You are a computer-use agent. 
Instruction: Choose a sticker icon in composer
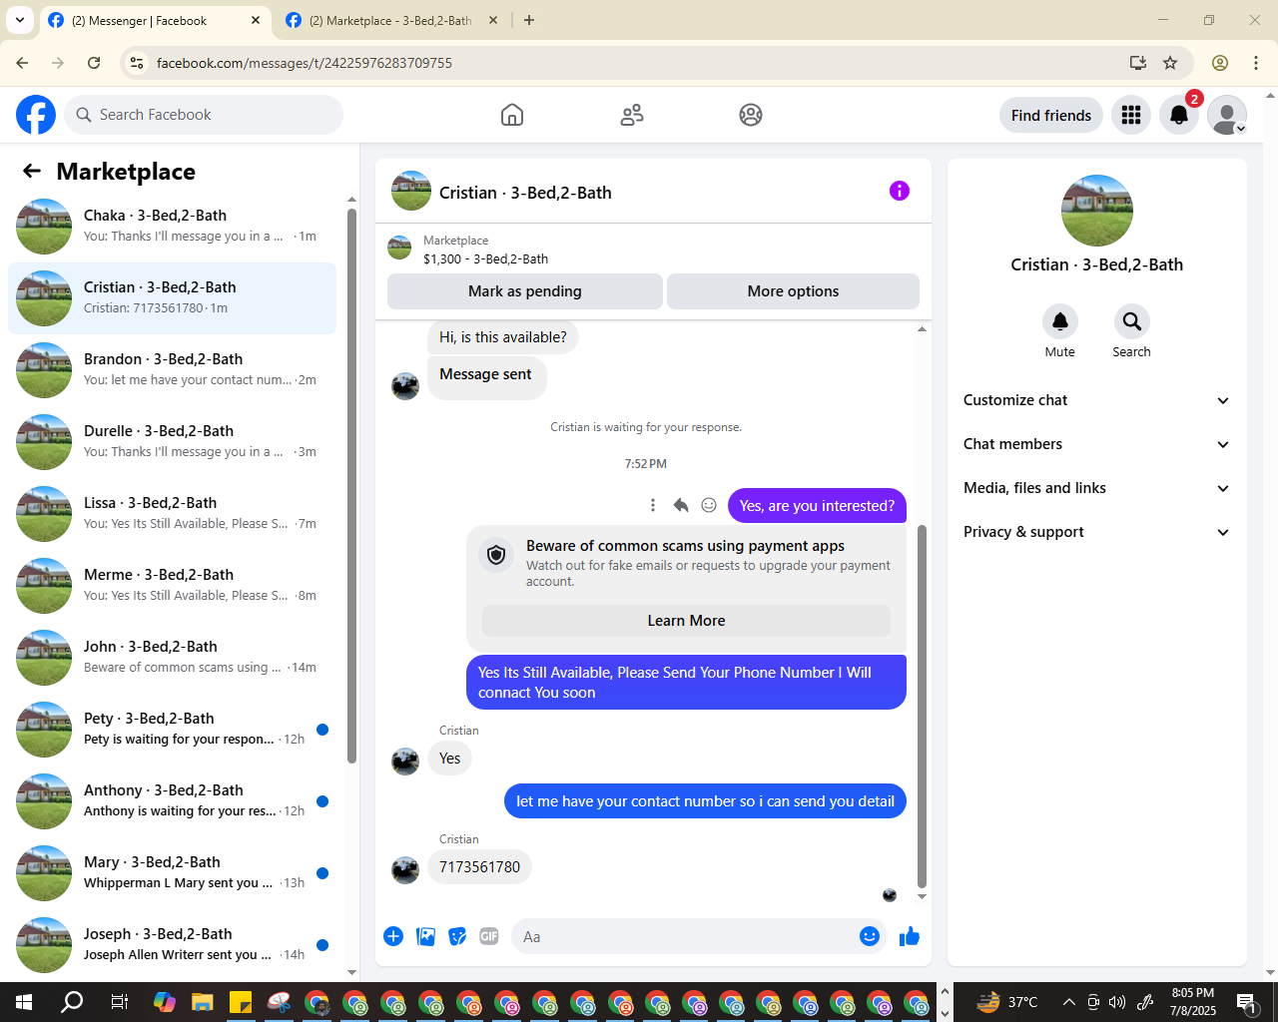457,936
